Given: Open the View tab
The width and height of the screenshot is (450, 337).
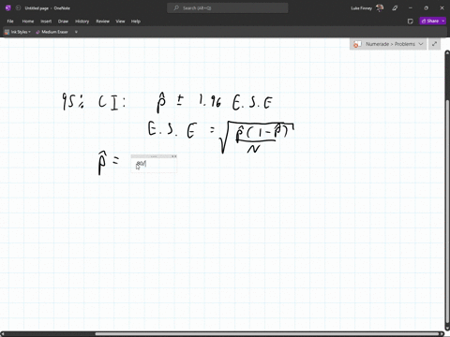Looking at the screenshot, I should (120, 22).
